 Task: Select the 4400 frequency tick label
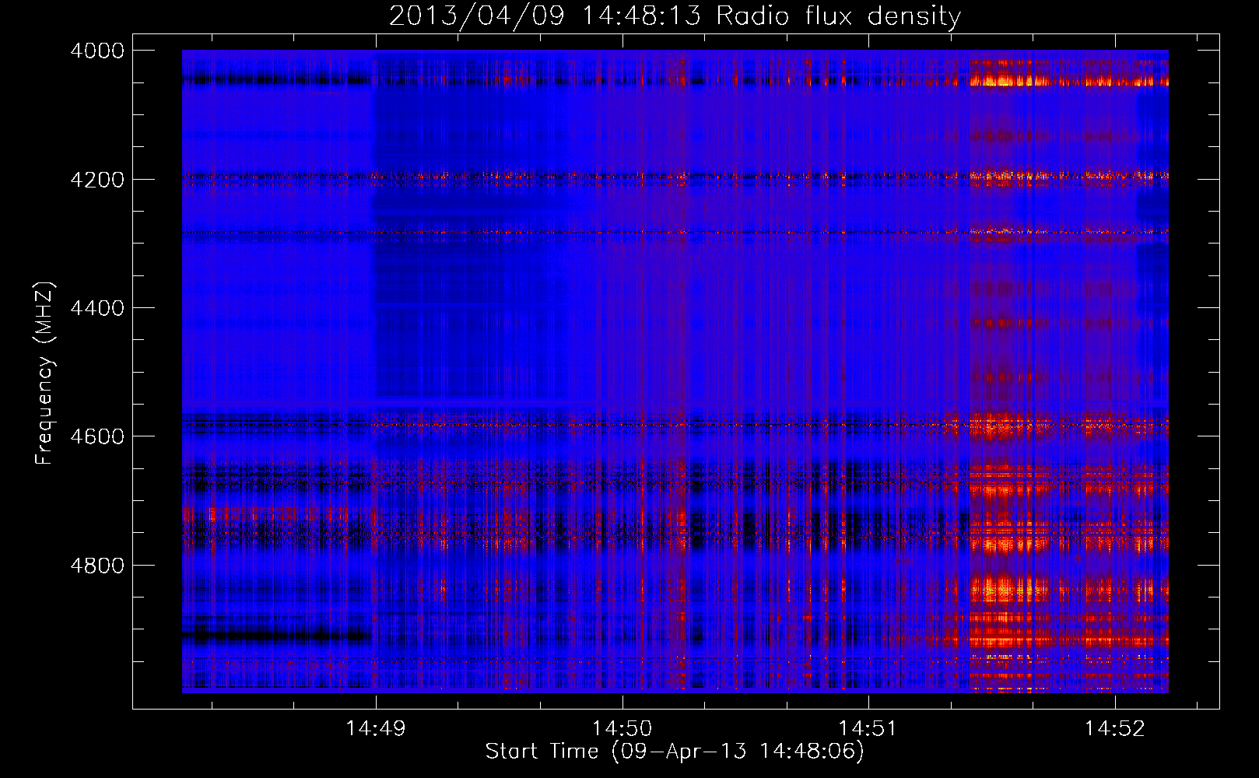pyautogui.click(x=97, y=308)
